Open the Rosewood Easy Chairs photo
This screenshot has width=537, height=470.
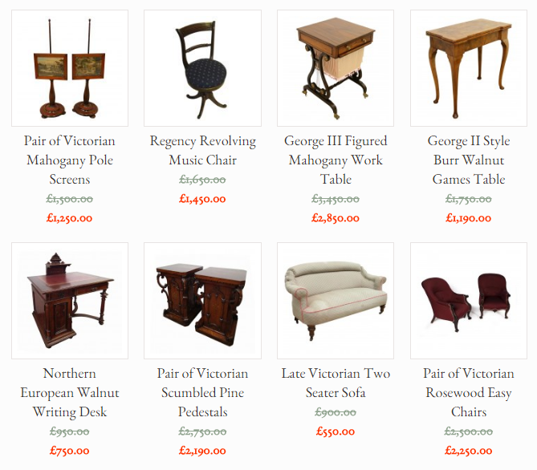click(x=469, y=301)
